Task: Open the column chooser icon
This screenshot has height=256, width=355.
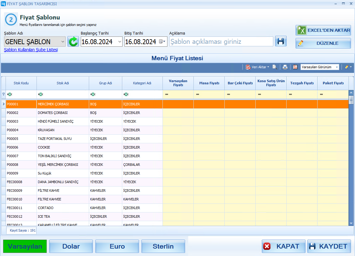Action: coord(295,67)
